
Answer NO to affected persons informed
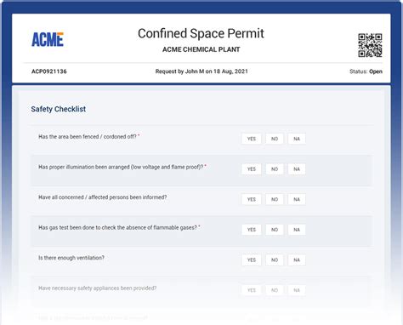275,199
